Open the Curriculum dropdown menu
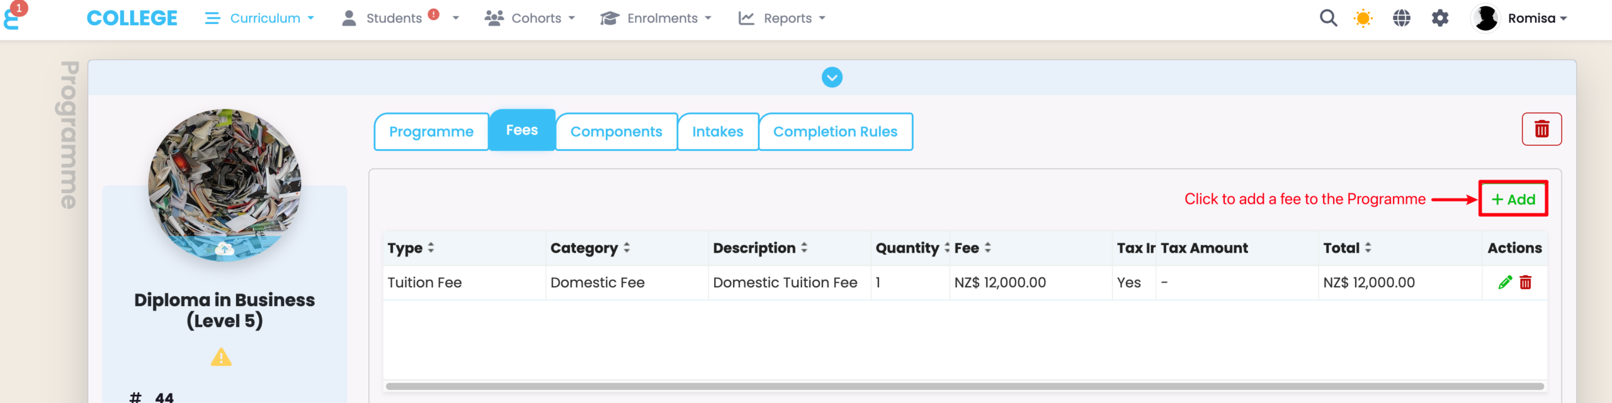Image resolution: width=1612 pixels, height=403 pixels. pos(259,18)
